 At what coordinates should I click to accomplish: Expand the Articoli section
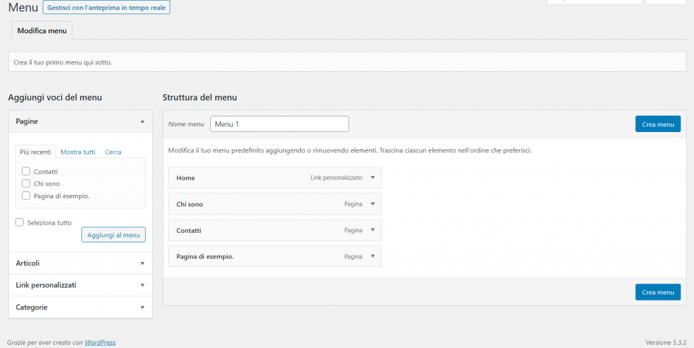[142, 263]
